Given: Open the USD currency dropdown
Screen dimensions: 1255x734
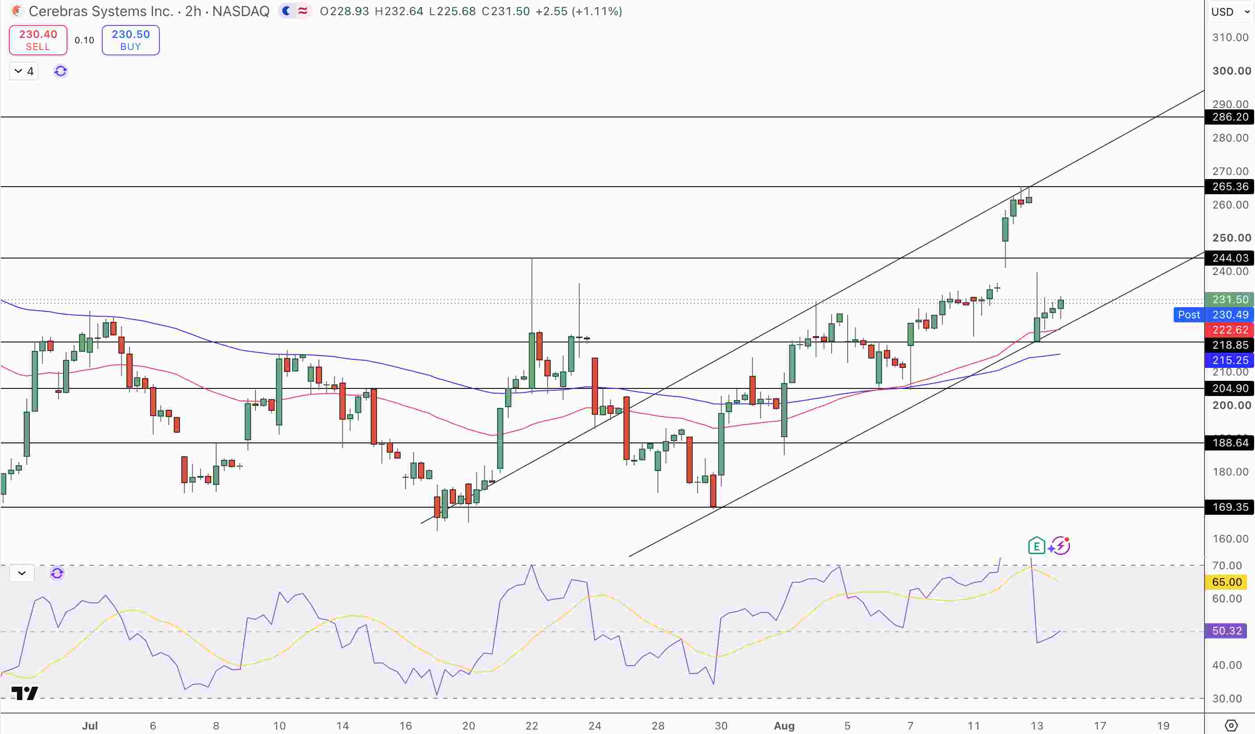Looking at the screenshot, I should click(1230, 12).
